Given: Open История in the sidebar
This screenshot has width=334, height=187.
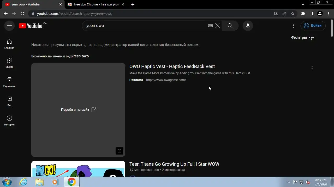Looking at the screenshot, I should click(9, 121).
